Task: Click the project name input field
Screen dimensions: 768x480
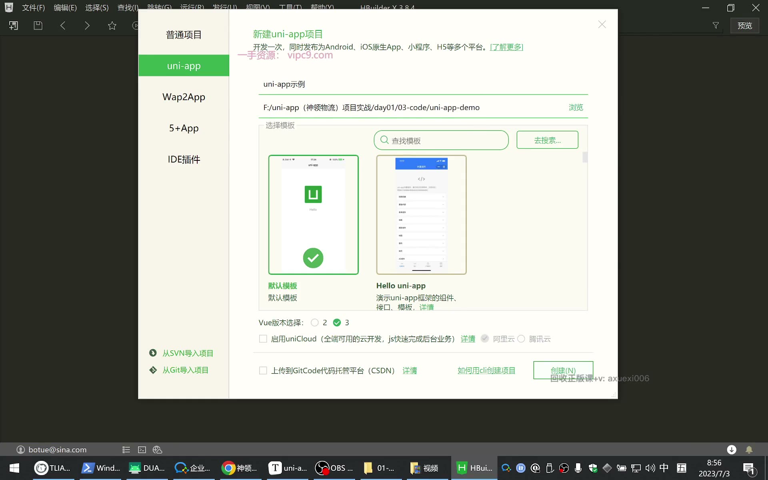Action: pos(423,84)
